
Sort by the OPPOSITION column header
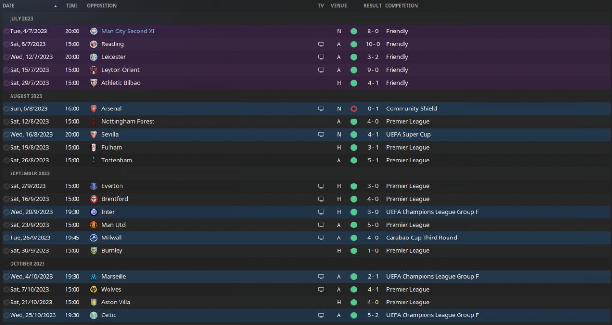click(101, 6)
